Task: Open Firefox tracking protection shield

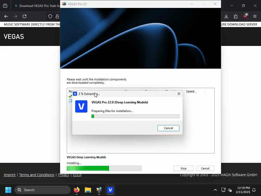Action: point(50,16)
